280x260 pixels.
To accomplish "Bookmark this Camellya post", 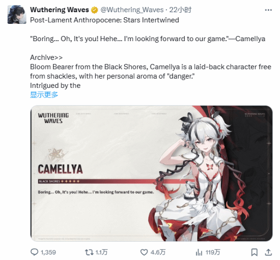I will click(254, 252).
